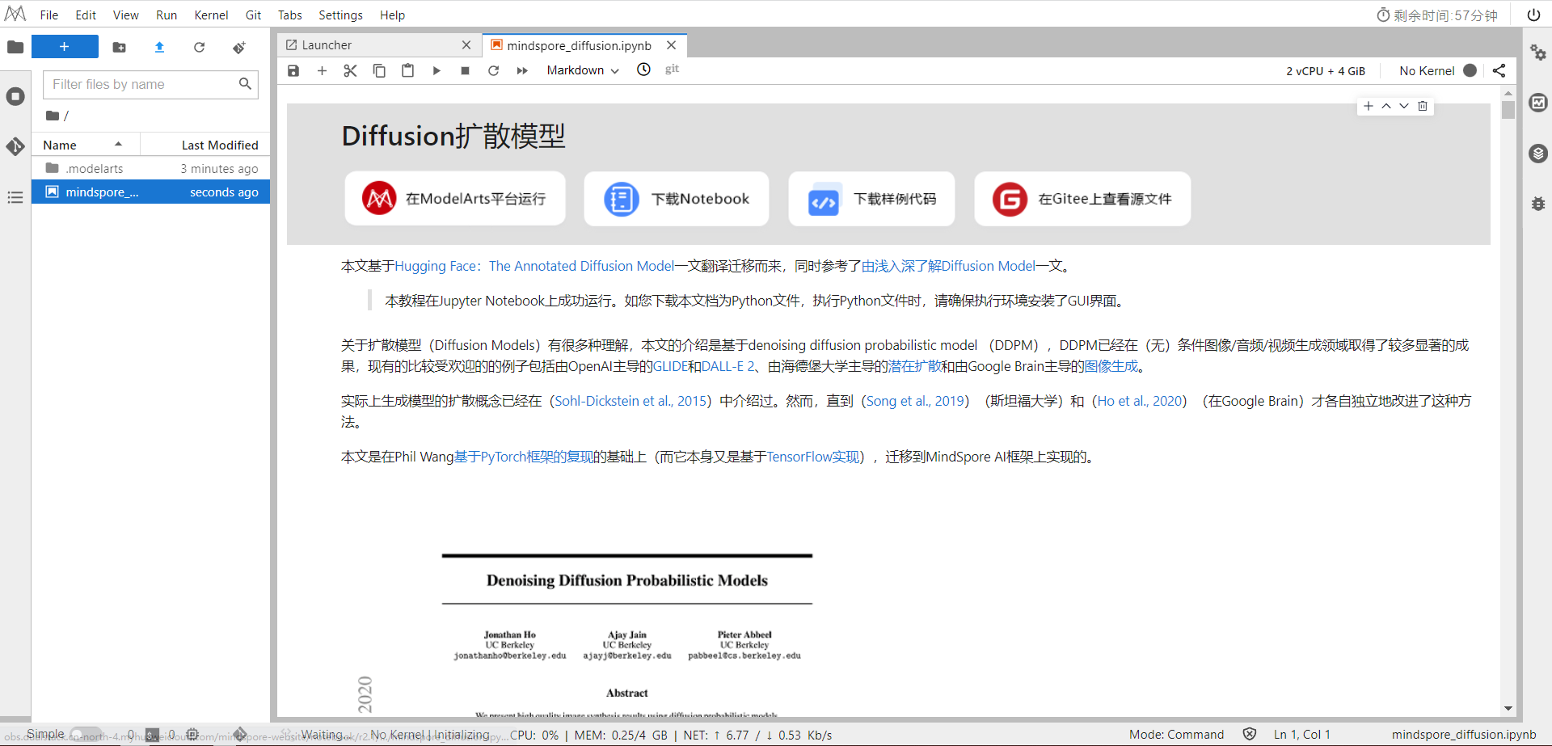Close the Launcher tab
This screenshot has height=746, width=1552.
466,45
